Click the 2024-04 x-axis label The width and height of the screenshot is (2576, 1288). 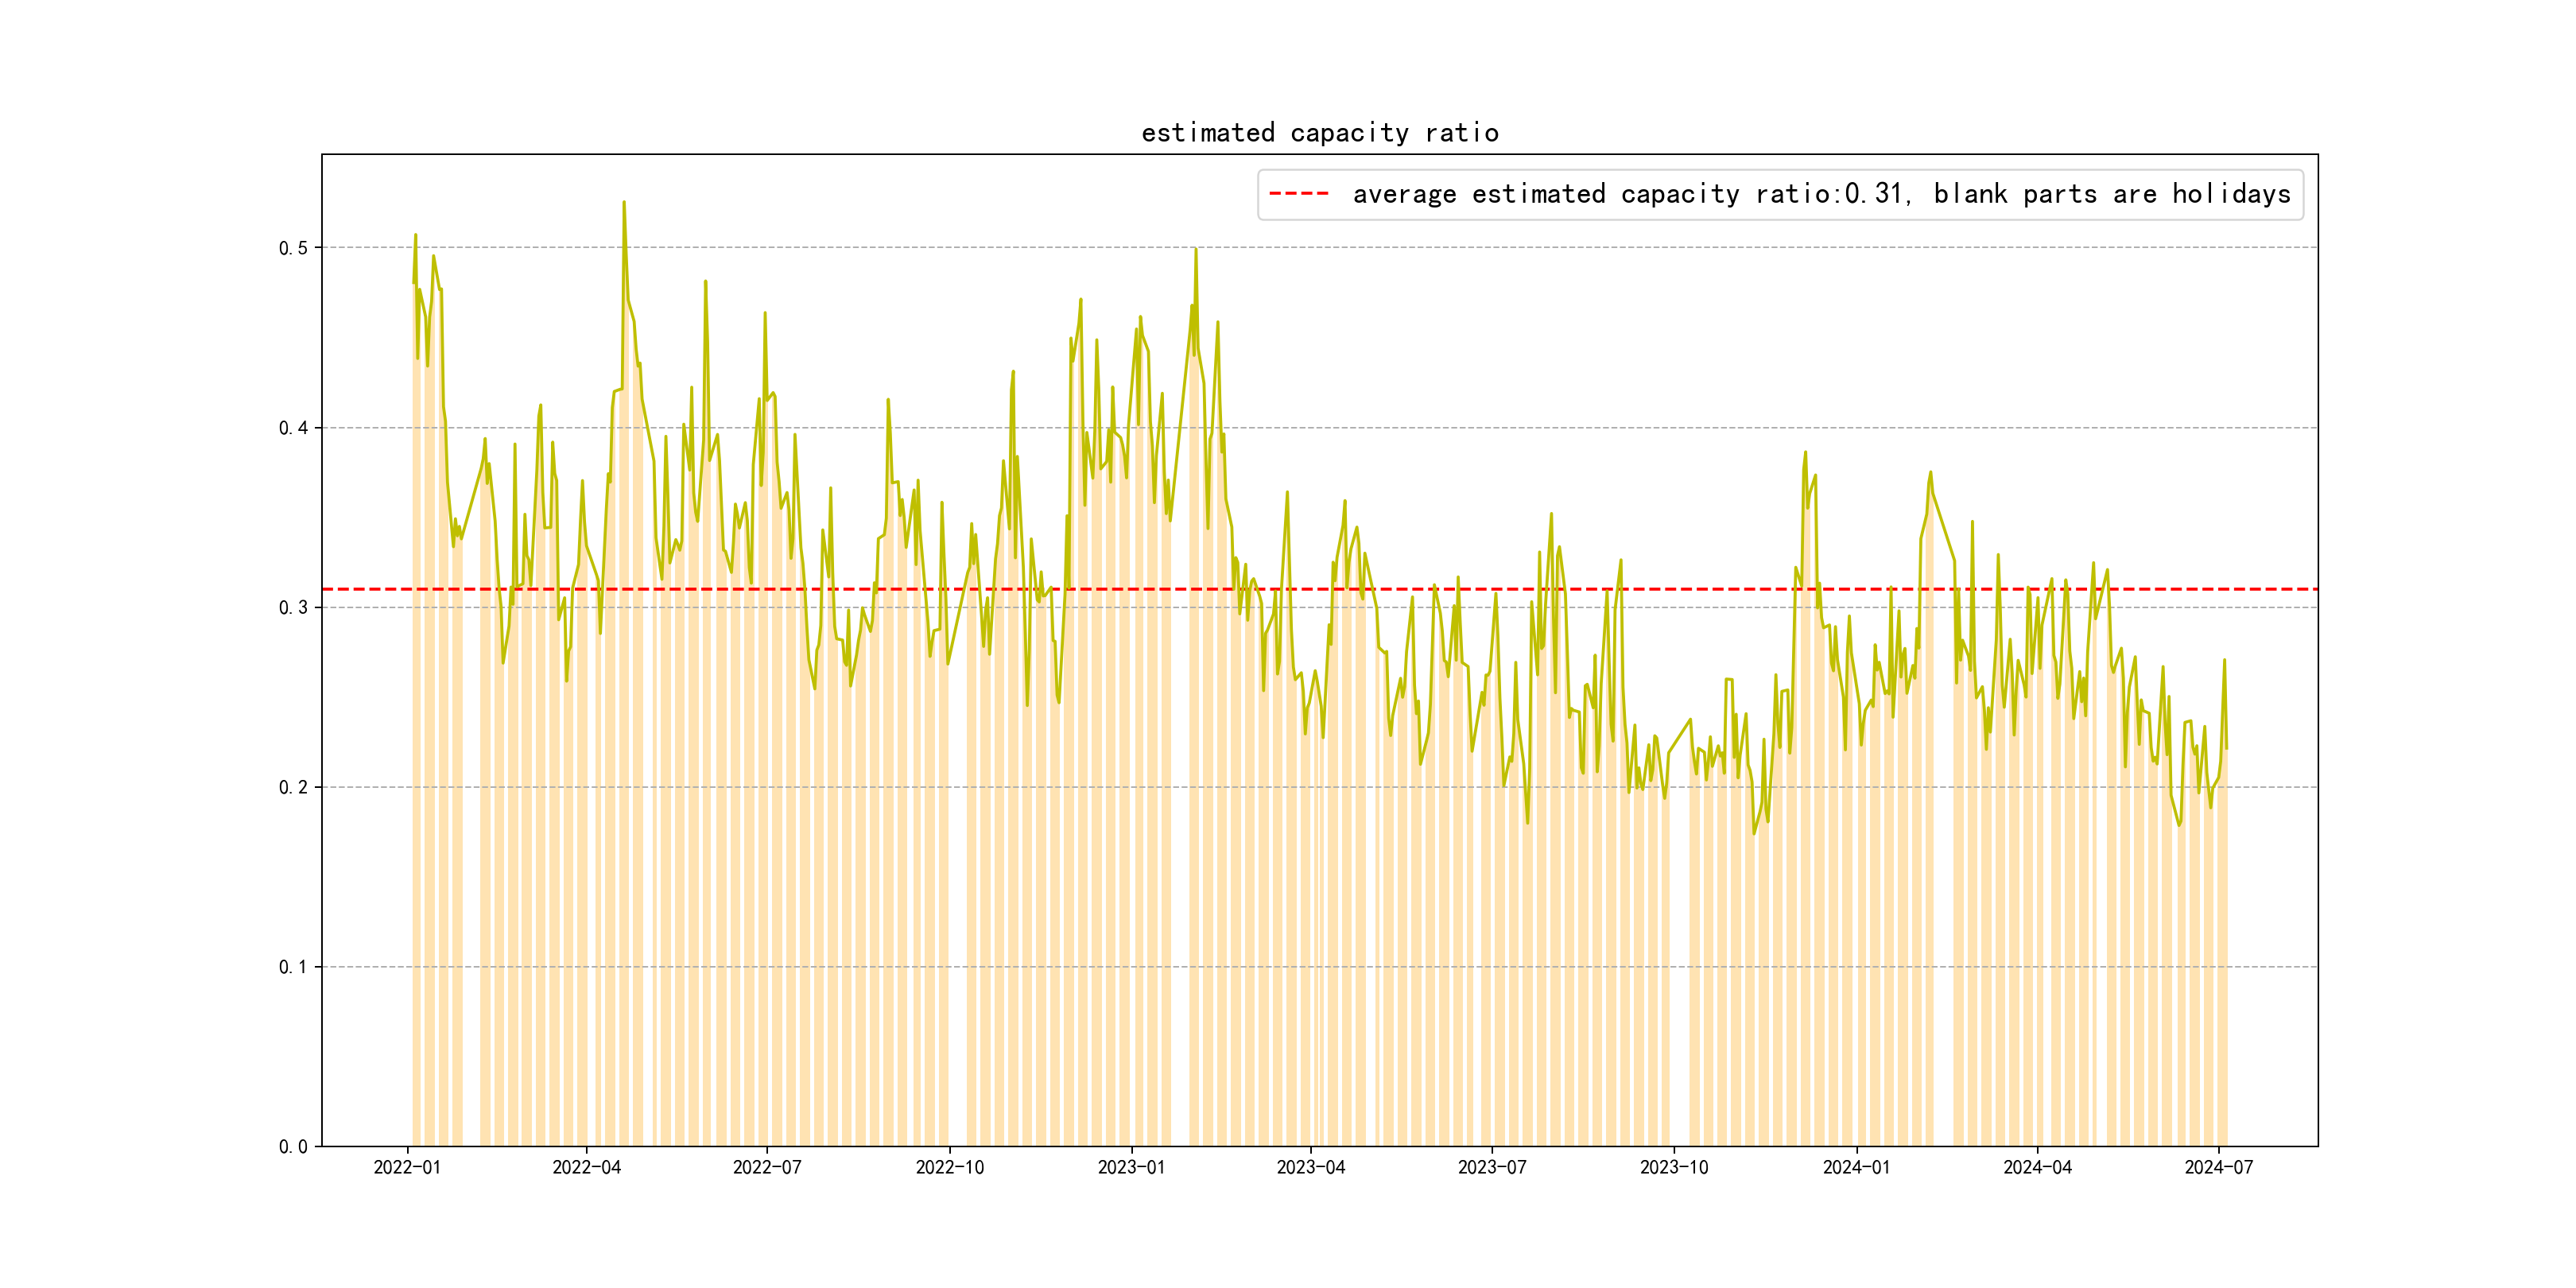click(2037, 1167)
